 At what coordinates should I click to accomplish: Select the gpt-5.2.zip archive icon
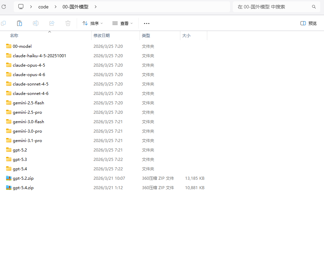[9, 178]
